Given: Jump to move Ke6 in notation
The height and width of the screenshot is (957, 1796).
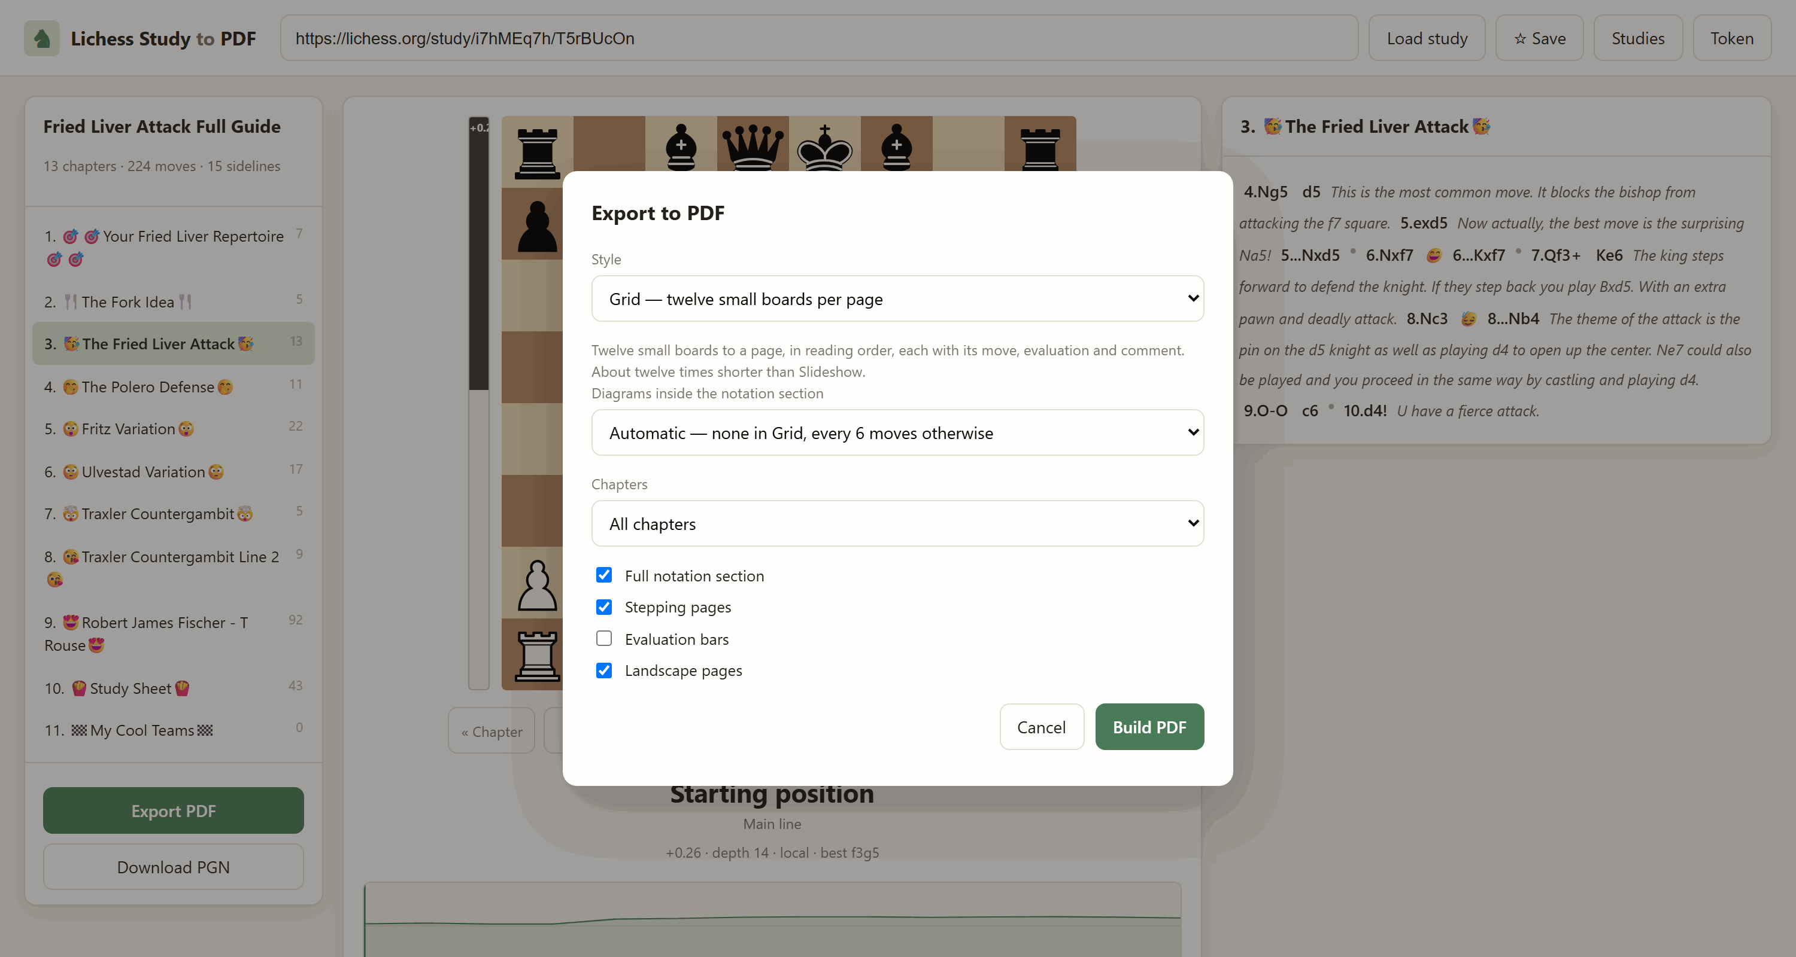Looking at the screenshot, I should pyautogui.click(x=1609, y=255).
